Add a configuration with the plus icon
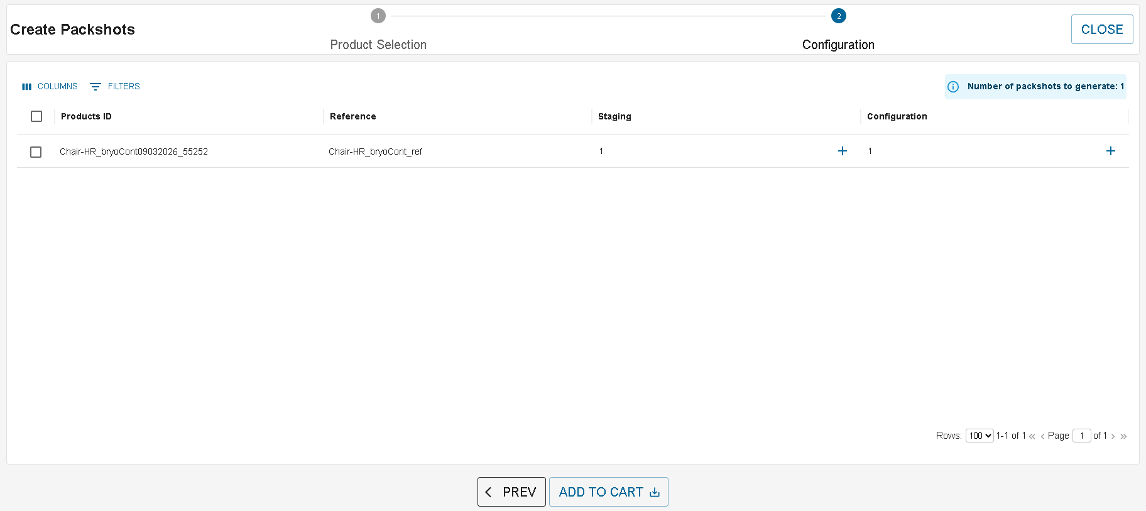 (1110, 151)
